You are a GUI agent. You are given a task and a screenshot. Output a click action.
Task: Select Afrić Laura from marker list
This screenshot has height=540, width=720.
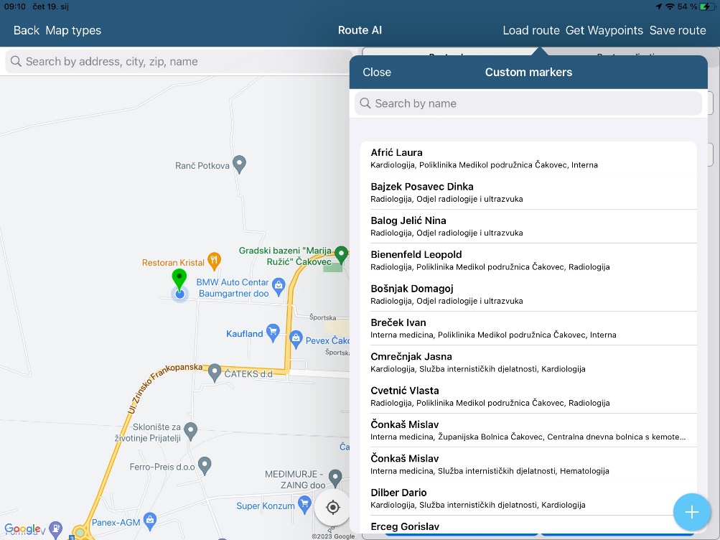pos(528,158)
